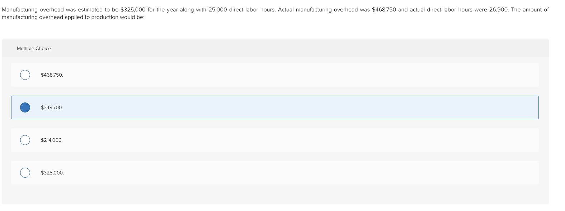565x211 pixels.
Task: Select the bottommost radio button
Action: coord(25,173)
